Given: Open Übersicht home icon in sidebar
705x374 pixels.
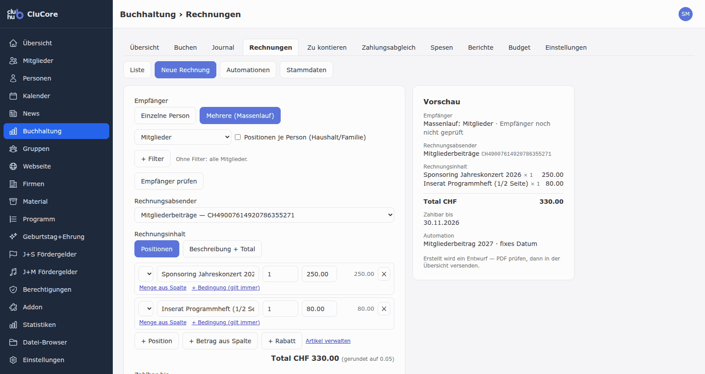Looking at the screenshot, I should [13, 43].
